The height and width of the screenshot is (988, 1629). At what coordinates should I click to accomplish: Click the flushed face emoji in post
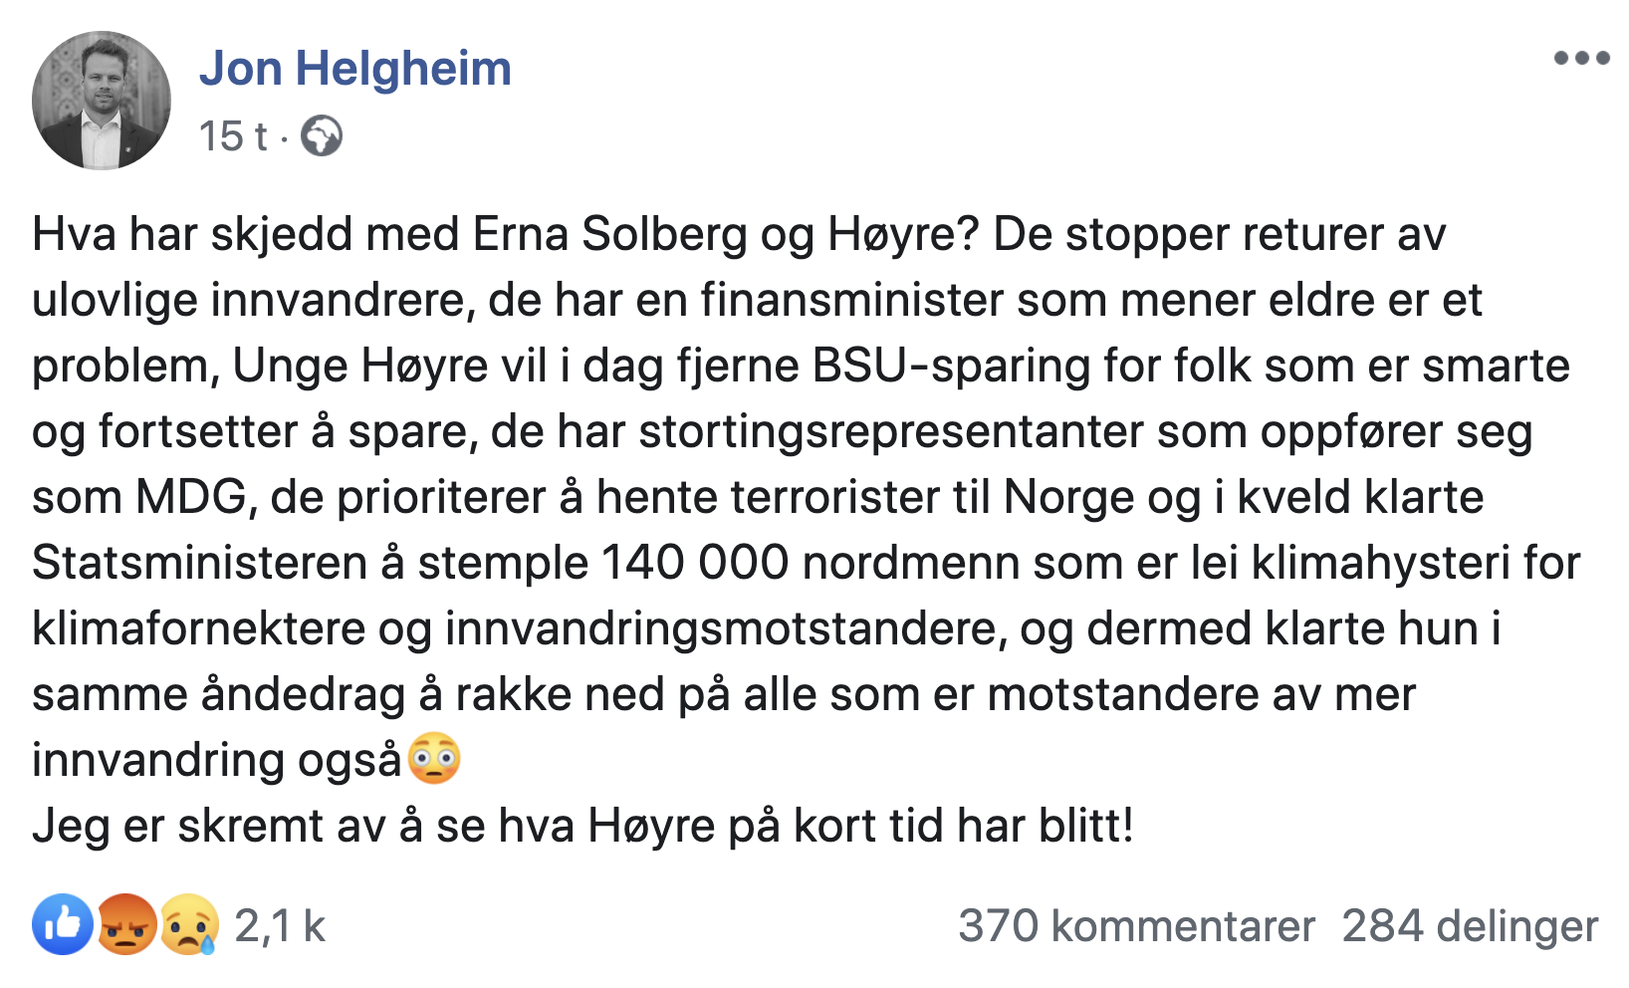434,760
